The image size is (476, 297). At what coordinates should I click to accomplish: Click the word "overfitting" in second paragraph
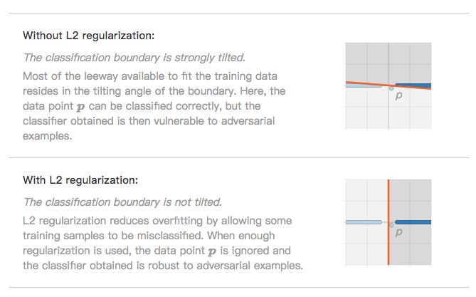[x=166, y=221]
